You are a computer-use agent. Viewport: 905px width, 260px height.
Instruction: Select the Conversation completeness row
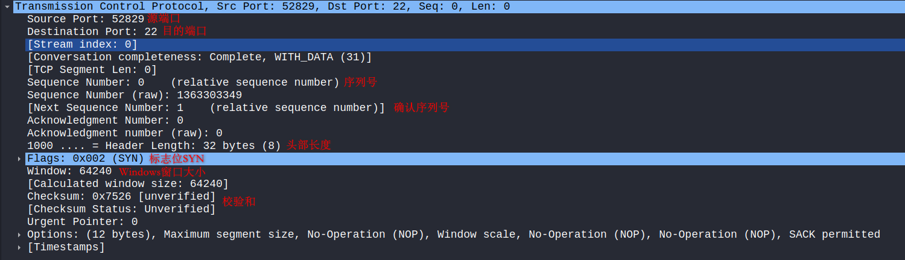click(199, 57)
